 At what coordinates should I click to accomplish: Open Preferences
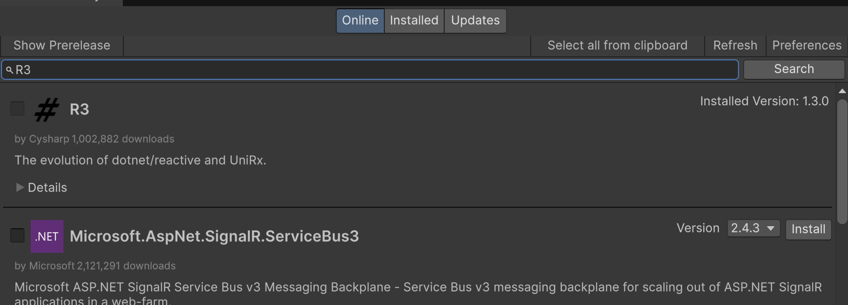(807, 46)
